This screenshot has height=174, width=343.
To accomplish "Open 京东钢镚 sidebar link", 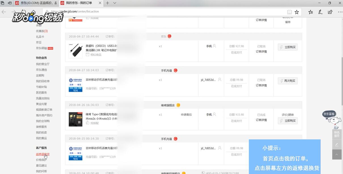I will point(41,48).
